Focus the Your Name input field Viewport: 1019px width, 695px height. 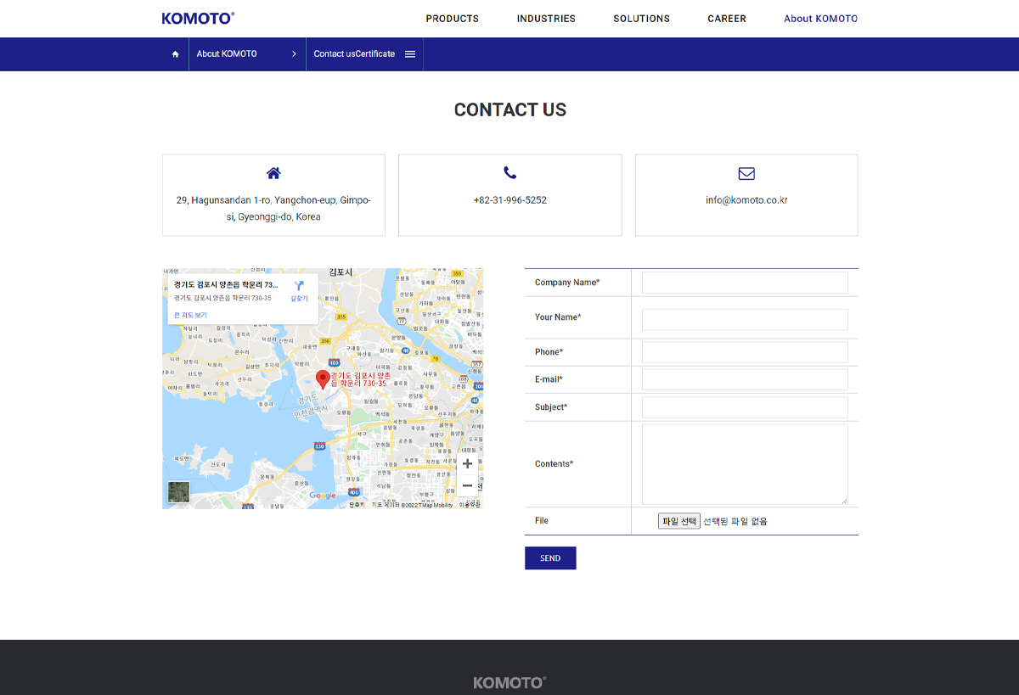pos(745,319)
